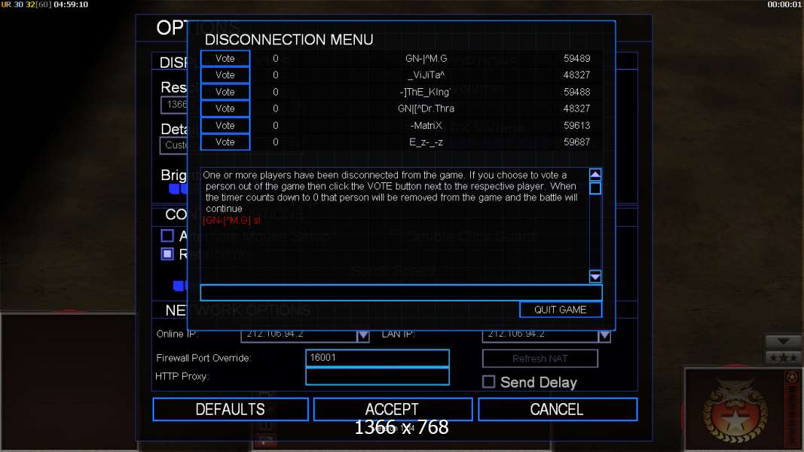Open the three-star generals powers button
The width and height of the screenshot is (804, 452).
783,357
